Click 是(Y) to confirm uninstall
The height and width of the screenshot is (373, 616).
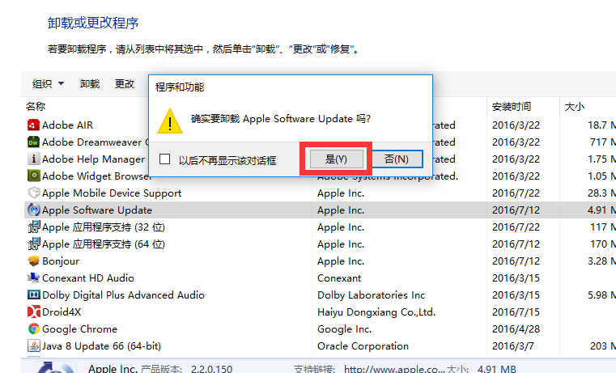tap(336, 159)
